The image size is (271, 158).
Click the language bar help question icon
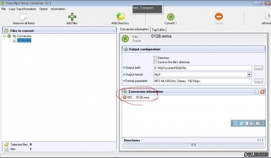[x=257, y=123]
